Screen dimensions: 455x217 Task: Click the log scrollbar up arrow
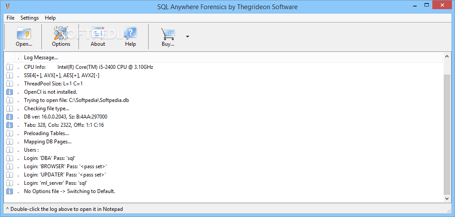coord(447,56)
